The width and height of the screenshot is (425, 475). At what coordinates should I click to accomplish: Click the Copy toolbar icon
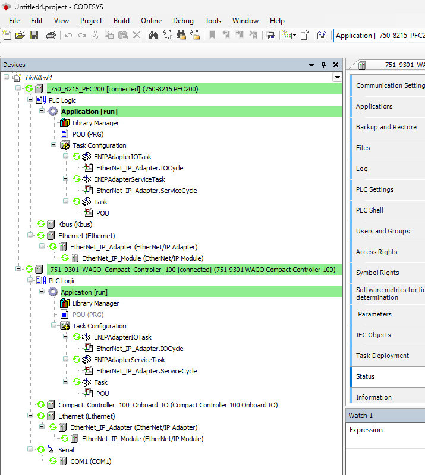pos(109,35)
